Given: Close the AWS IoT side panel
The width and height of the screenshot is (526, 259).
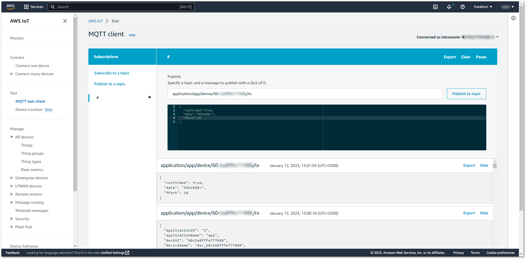Looking at the screenshot, I should click(x=65, y=21).
